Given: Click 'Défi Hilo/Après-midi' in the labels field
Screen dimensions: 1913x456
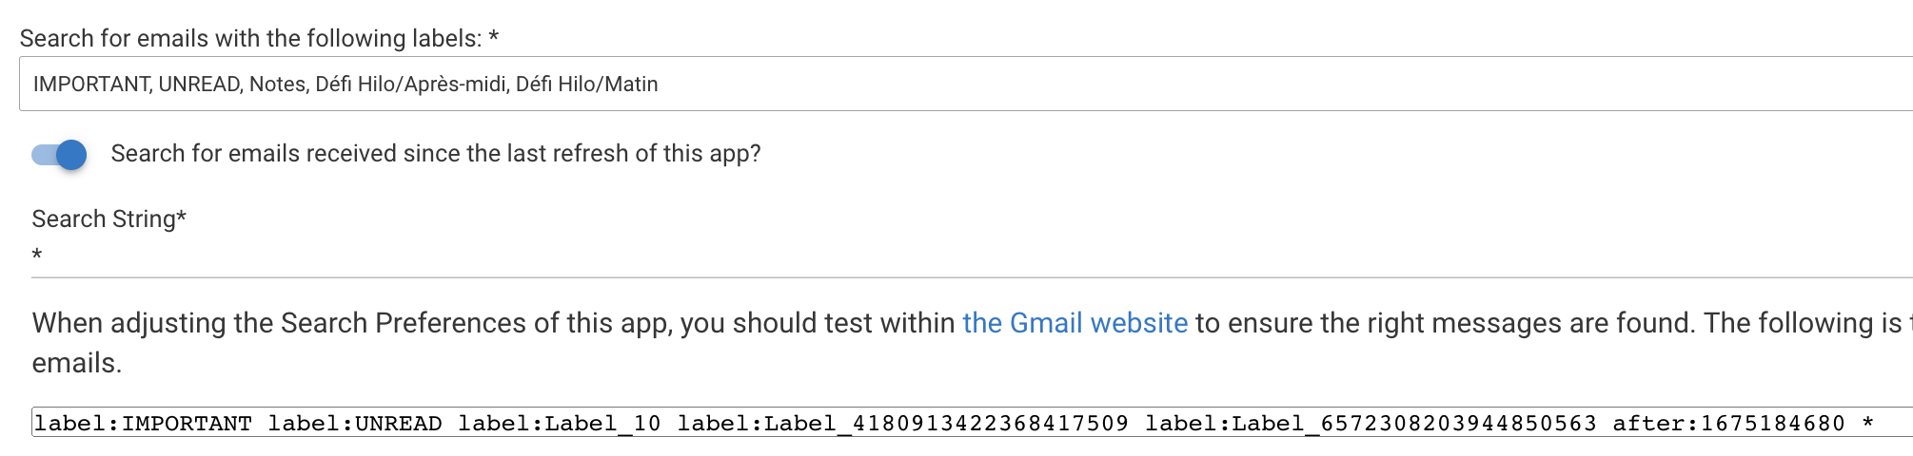Looking at the screenshot, I should [410, 85].
